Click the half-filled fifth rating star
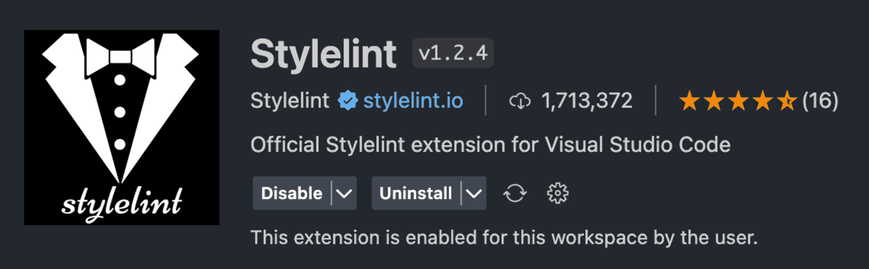Screen dimensions: 869x269 point(787,100)
